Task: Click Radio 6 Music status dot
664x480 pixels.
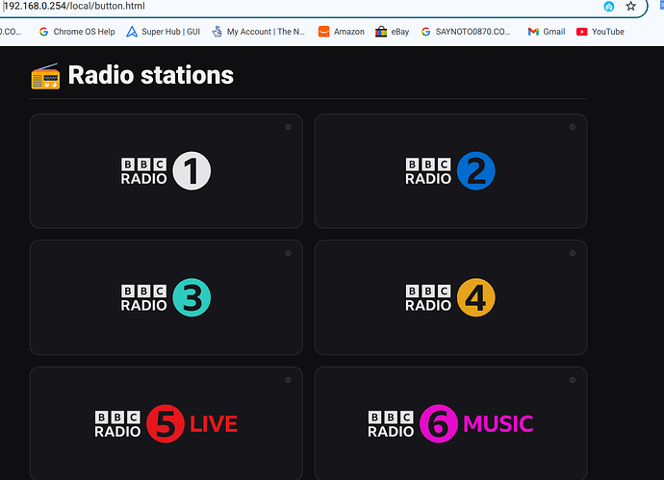Action: click(573, 380)
